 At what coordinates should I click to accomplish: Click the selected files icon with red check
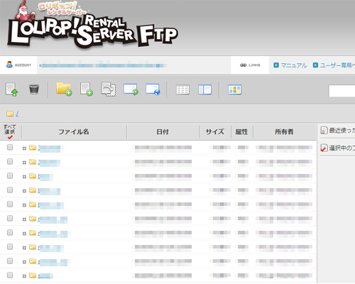324,148
